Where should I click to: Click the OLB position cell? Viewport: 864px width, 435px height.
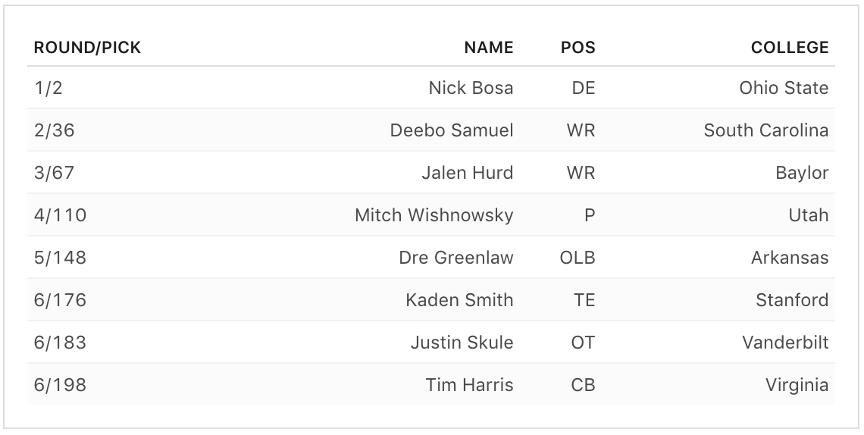tap(577, 258)
